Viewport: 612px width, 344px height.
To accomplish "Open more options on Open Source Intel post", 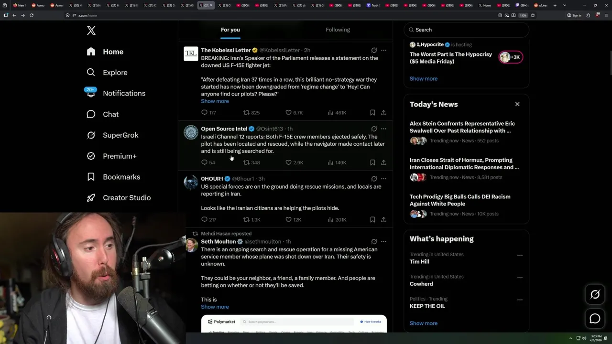I will (383, 129).
